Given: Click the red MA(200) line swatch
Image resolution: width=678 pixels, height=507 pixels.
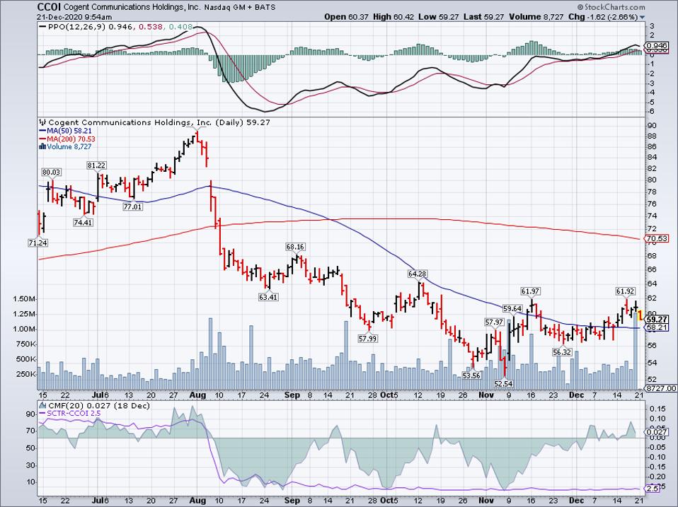Looking at the screenshot, I should coord(42,139).
